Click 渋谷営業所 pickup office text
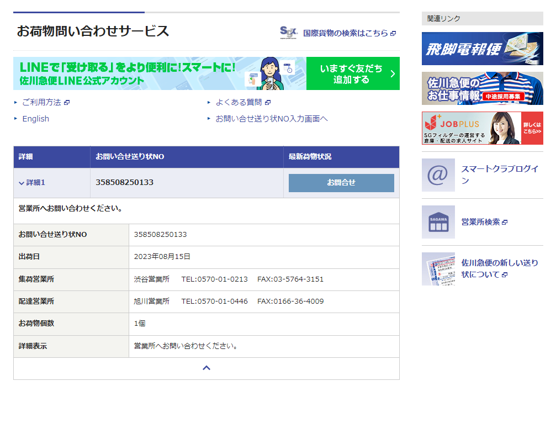556x423 pixels. point(151,279)
